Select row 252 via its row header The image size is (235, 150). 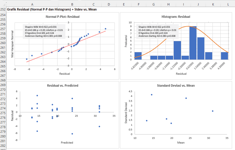coord(3,9)
